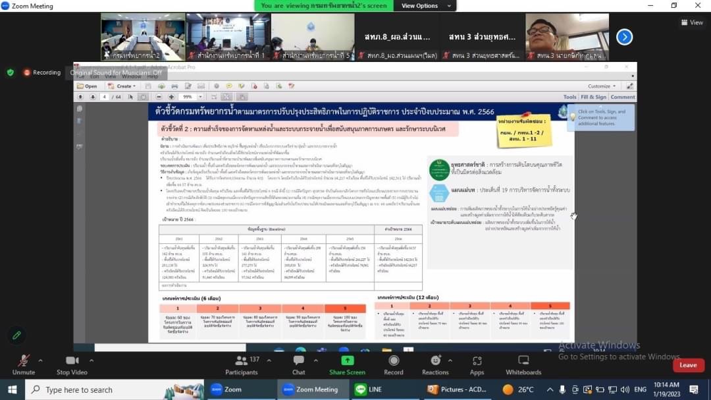The height and width of the screenshot is (400, 711).
Task: Click the Windows Start button
Action: click(13, 389)
